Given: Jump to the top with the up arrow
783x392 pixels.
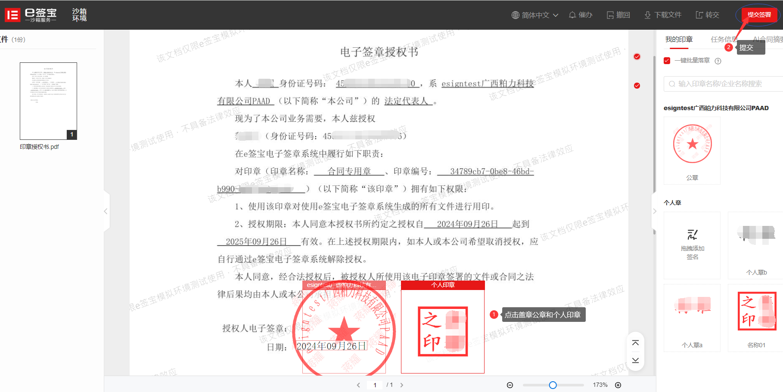Looking at the screenshot, I should click(x=635, y=343).
